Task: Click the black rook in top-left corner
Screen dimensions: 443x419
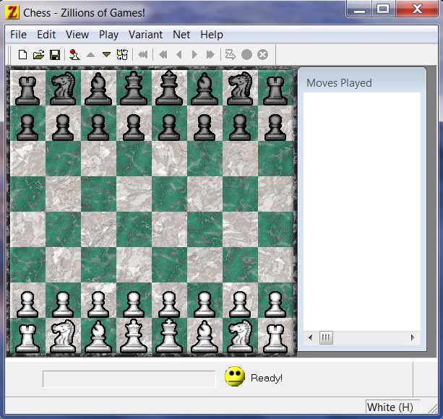Action: click(x=27, y=90)
